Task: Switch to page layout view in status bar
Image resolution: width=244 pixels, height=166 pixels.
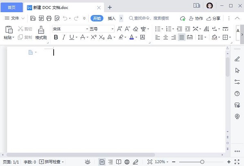Action: [x=102, y=162]
